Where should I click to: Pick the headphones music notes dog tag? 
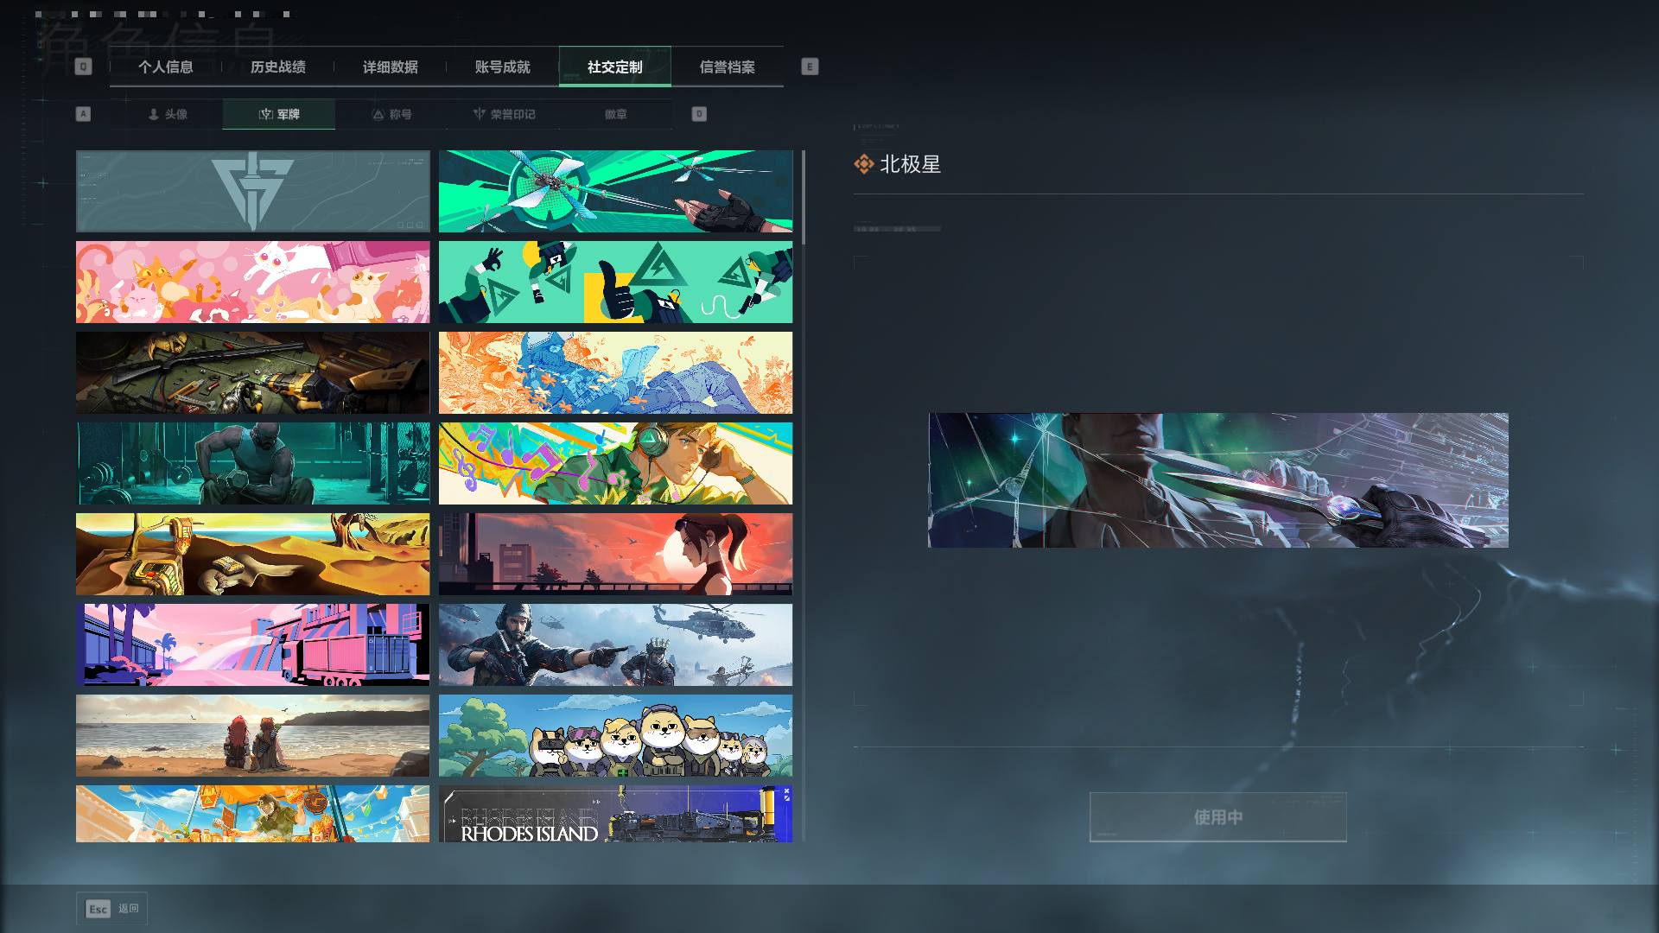pos(615,464)
